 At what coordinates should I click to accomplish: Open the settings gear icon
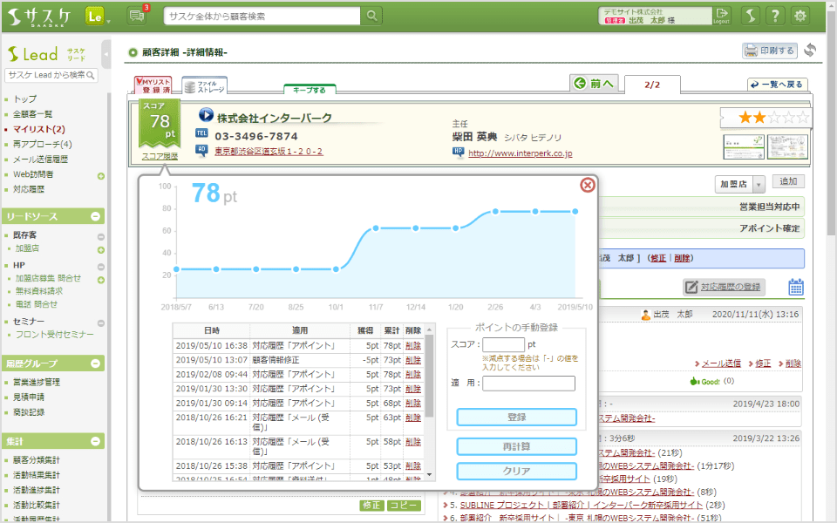[x=800, y=16]
